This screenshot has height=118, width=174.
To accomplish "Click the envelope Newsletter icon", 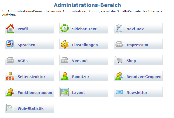I will (119, 92).
